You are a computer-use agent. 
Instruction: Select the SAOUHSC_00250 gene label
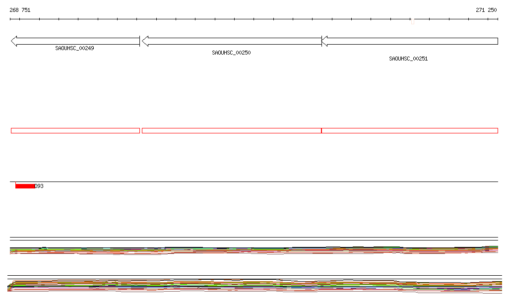click(x=231, y=53)
